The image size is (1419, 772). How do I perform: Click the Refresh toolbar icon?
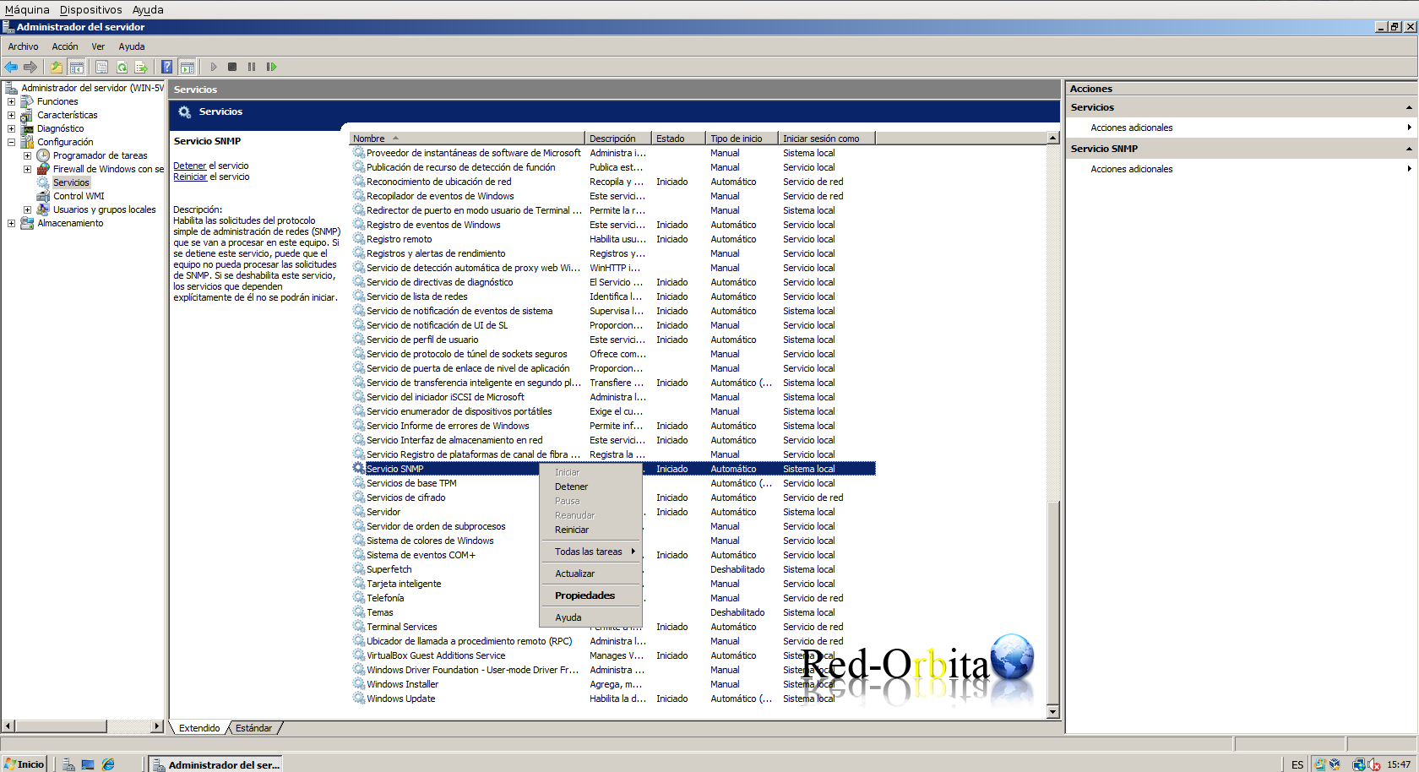122,67
